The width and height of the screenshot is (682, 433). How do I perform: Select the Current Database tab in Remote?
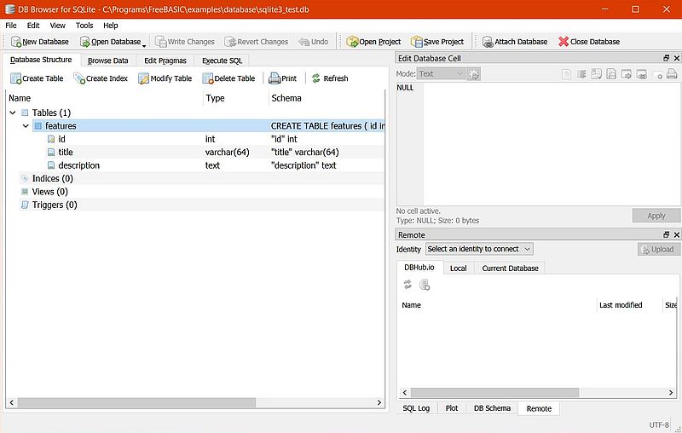(x=510, y=268)
